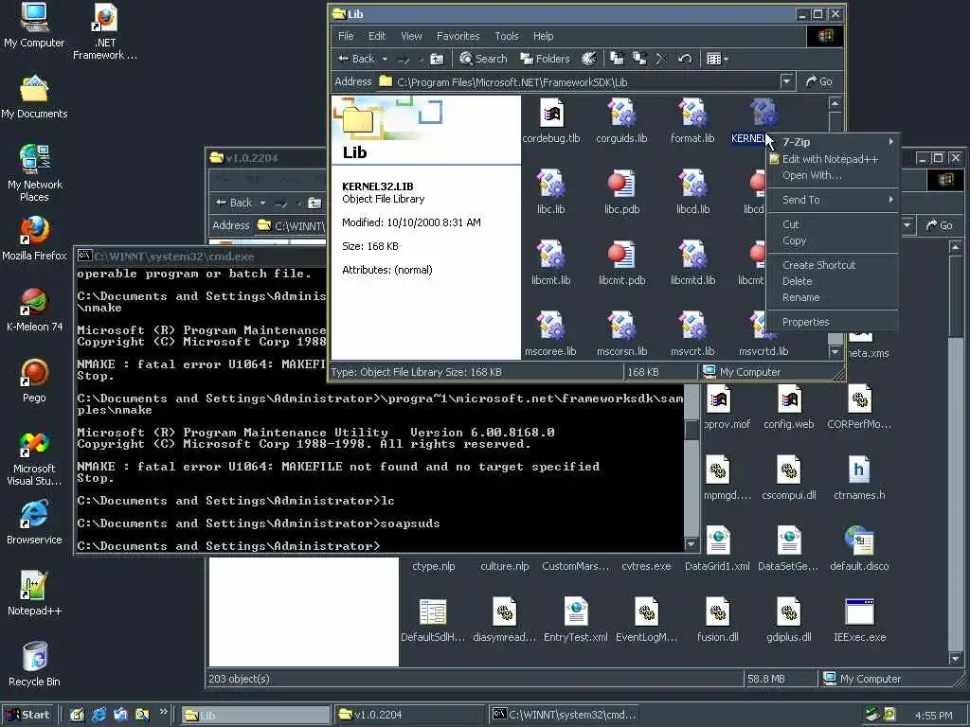The height and width of the screenshot is (727, 970).
Task: Select ctrnames.h file in v1.0.2204 window
Action: (859, 478)
